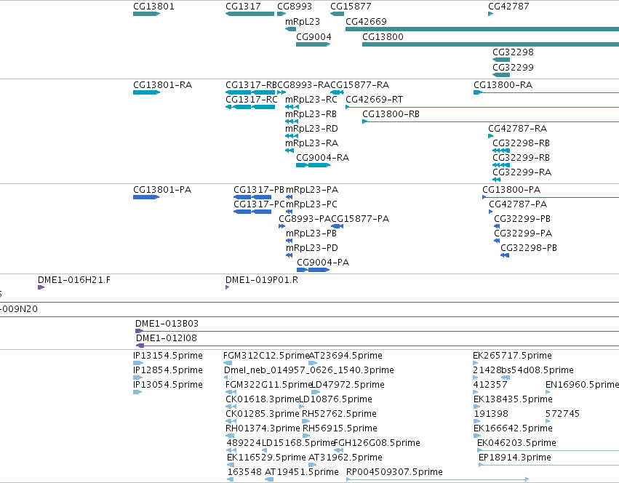Click the CG32299 gene label

(x=514, y=68)
